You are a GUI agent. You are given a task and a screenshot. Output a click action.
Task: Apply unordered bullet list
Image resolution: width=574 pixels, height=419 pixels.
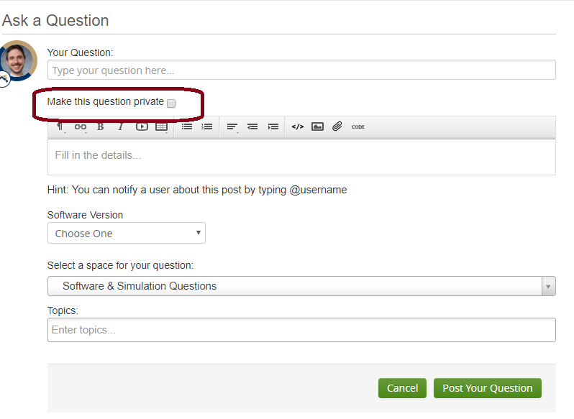[187, 126]
